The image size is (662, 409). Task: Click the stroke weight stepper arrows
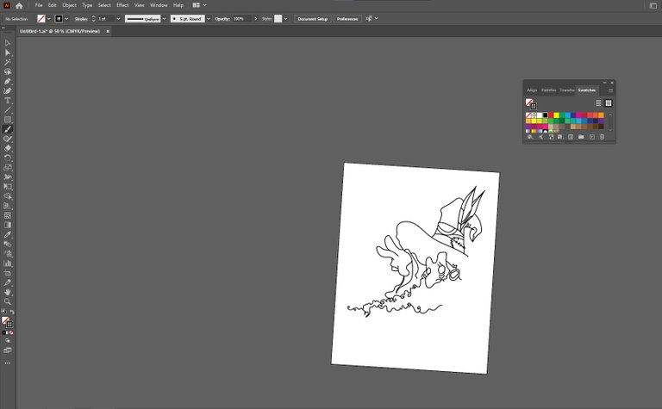(x=93, y=19)
